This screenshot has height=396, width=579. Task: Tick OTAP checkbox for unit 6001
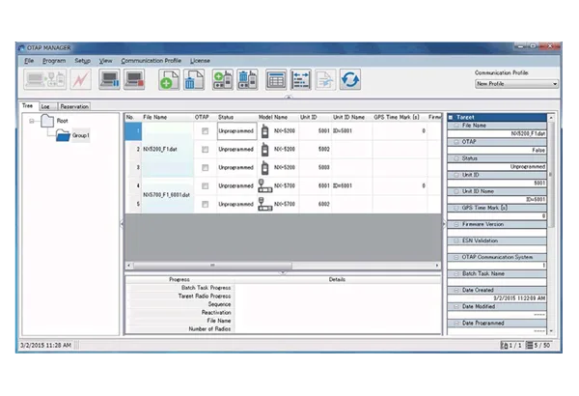(x=206, y=186)
